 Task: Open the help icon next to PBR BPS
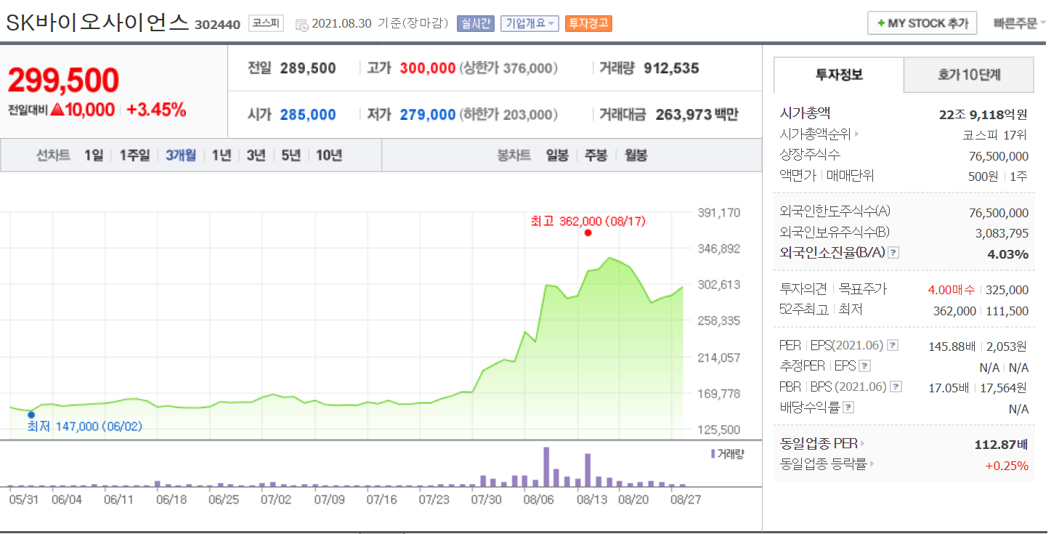click(897, 387)
